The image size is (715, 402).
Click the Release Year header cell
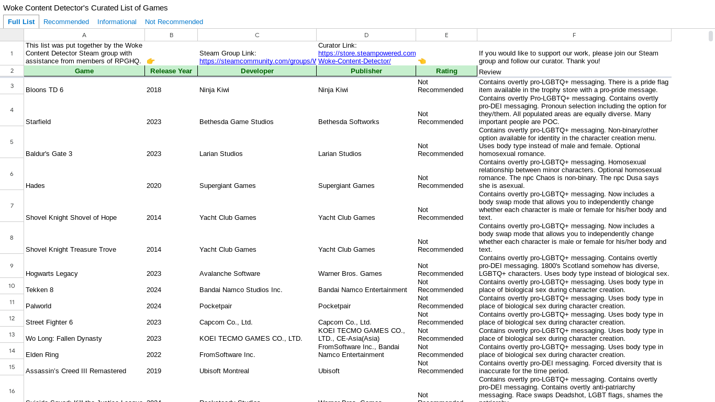[171, 71]
